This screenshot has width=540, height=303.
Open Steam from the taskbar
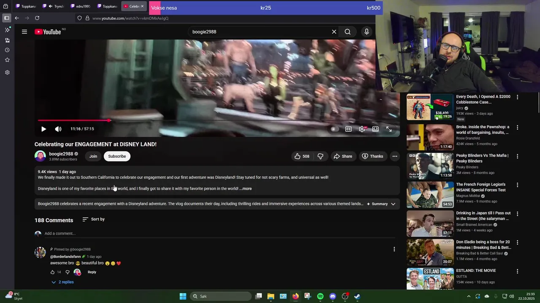click(357, 296)
